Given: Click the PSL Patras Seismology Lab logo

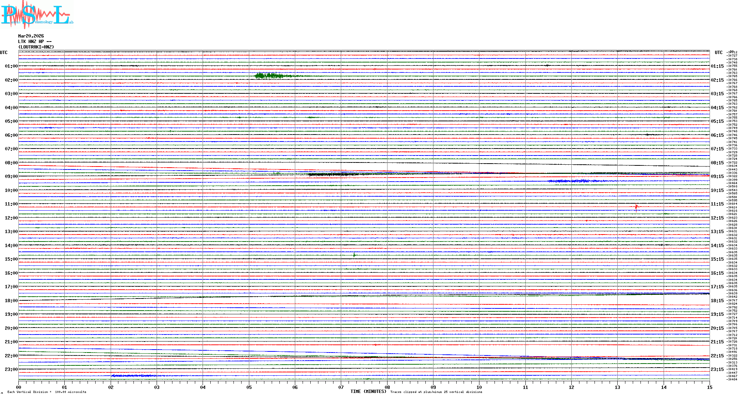Looking at the screenshot, I should tap(37, 15).
